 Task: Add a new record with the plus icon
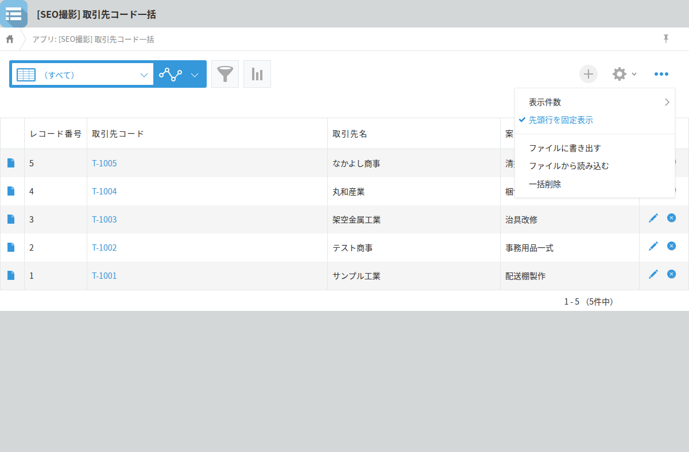[589, 74]
